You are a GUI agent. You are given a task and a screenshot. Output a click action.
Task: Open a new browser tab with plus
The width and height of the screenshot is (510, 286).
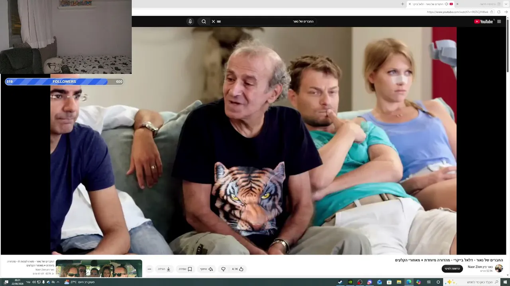[402, 4]
